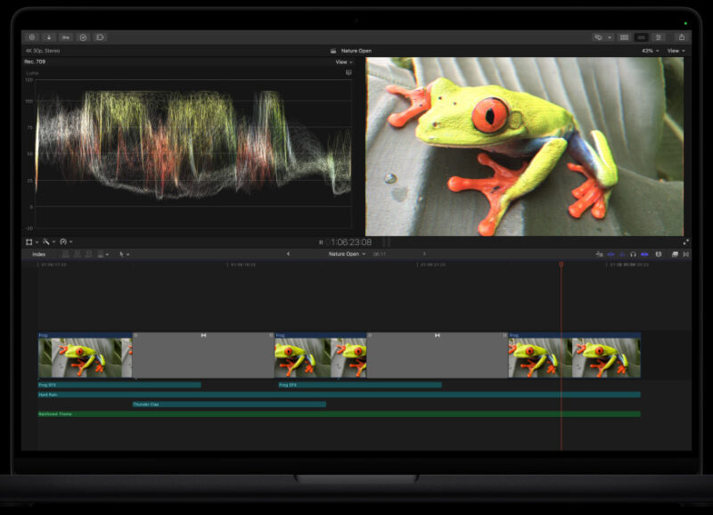The image size is (713, 515).
Task: Open dropdown arrow beside the workspace layout icon
Action: [610, 37]
